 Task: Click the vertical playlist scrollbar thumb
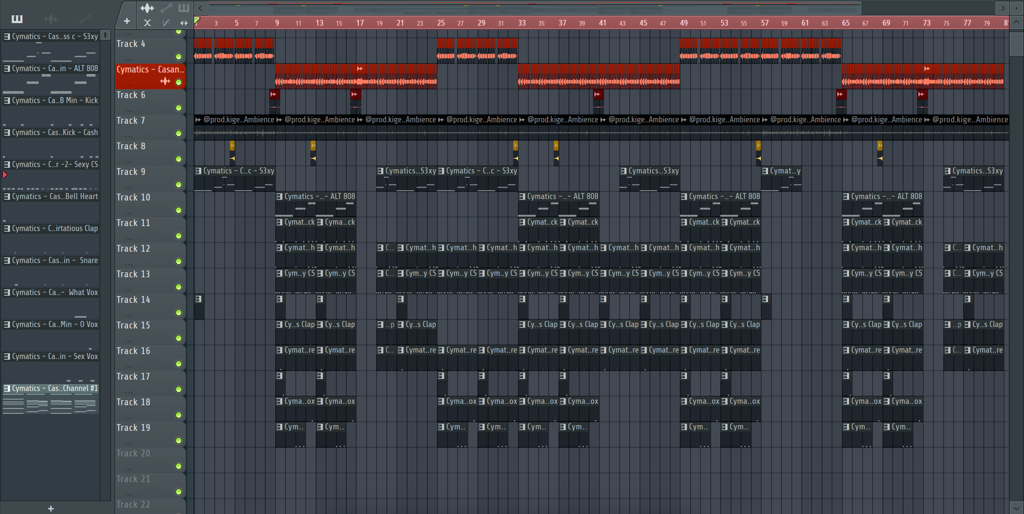click(x=1016, y=44)
